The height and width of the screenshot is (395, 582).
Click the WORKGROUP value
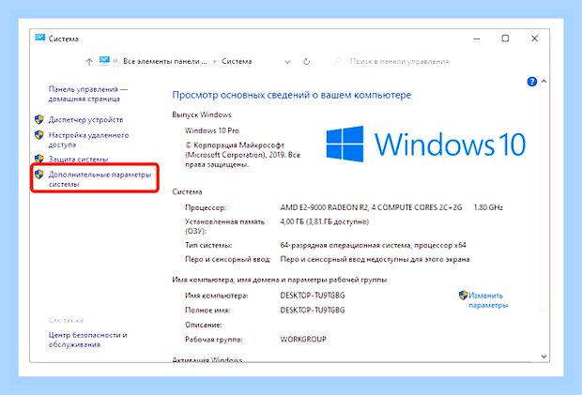point(303,340)
